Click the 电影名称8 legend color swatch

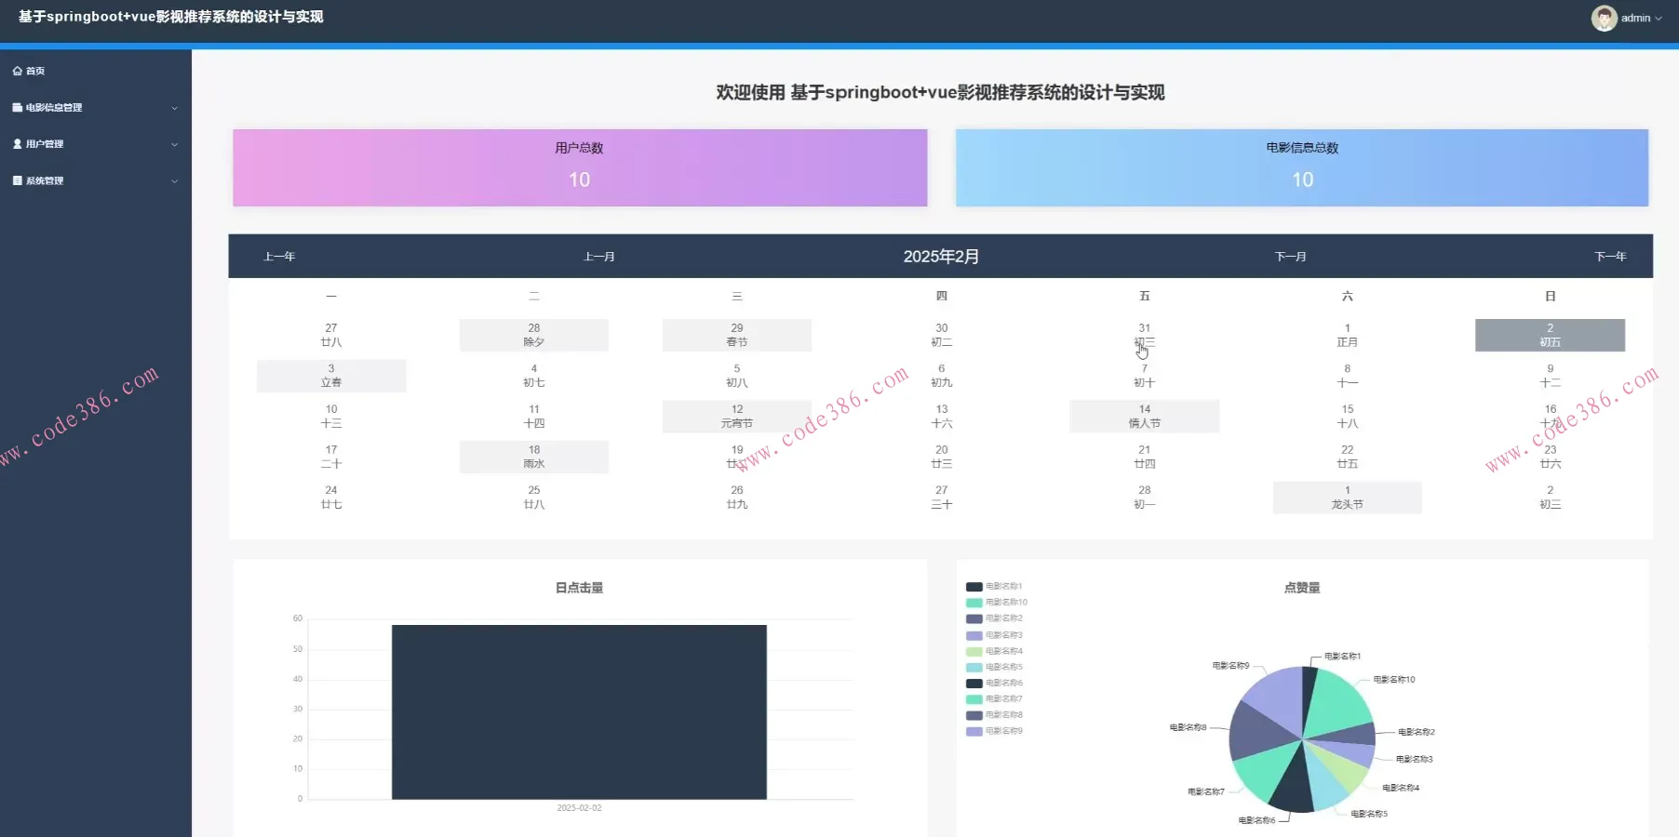[974, 715]
